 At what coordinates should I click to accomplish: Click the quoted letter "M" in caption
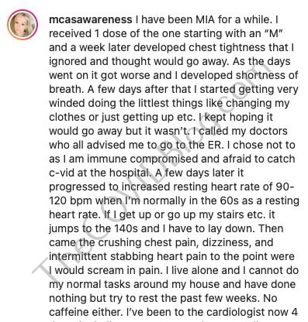click(x=274, y=34)
